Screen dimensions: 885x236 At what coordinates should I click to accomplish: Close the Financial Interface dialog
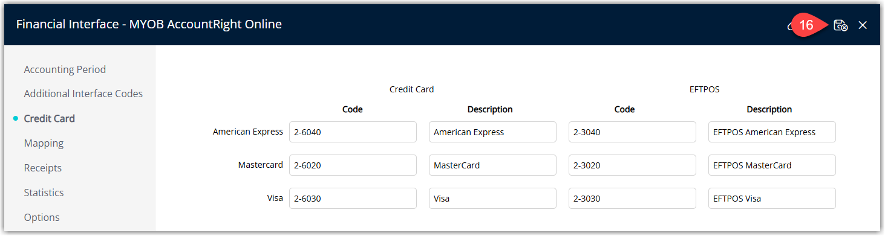[x=863, y=25]
